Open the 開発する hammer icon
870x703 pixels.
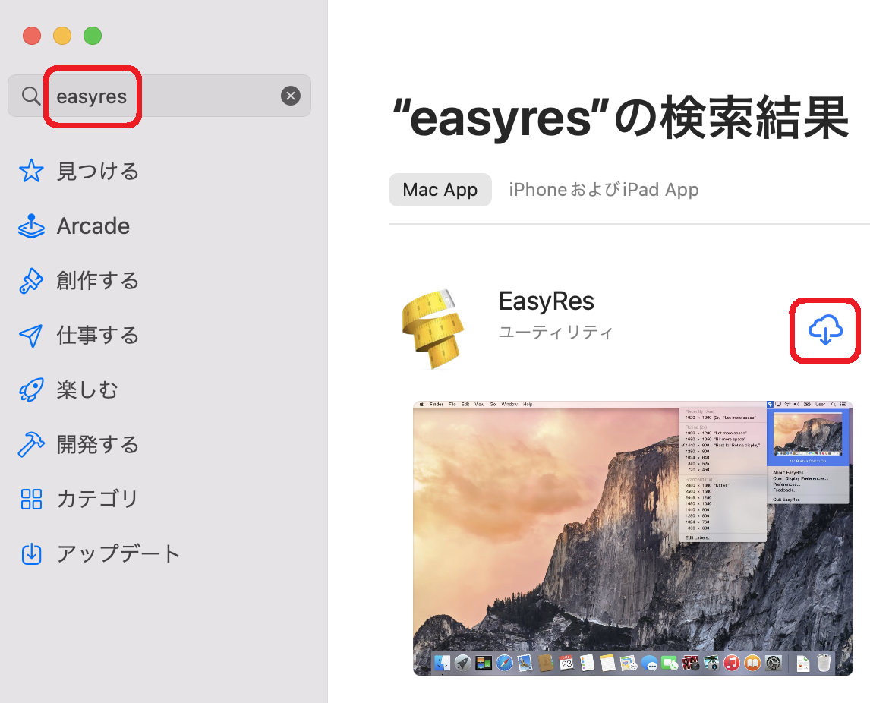31,444
